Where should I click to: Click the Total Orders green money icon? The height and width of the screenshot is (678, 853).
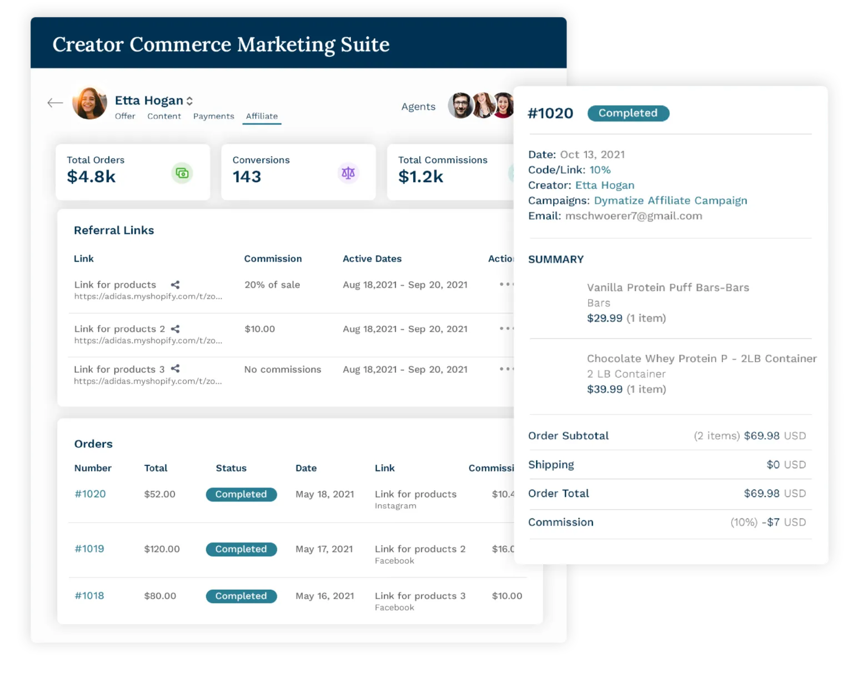pos(182,173)
